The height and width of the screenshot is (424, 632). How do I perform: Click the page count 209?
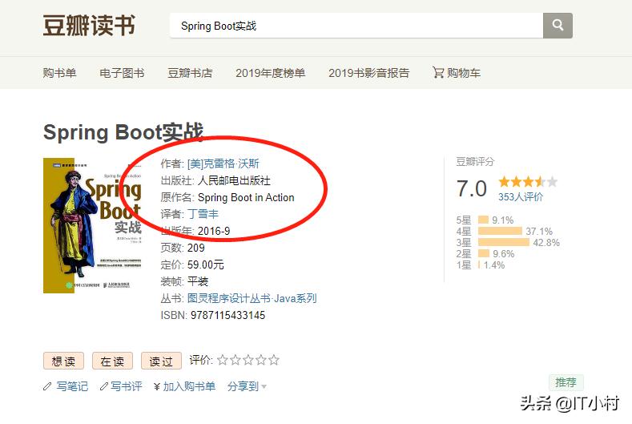(x=196, y=248)
